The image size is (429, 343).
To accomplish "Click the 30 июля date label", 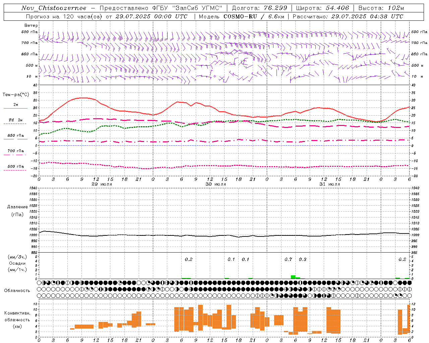I will (216, 184).
